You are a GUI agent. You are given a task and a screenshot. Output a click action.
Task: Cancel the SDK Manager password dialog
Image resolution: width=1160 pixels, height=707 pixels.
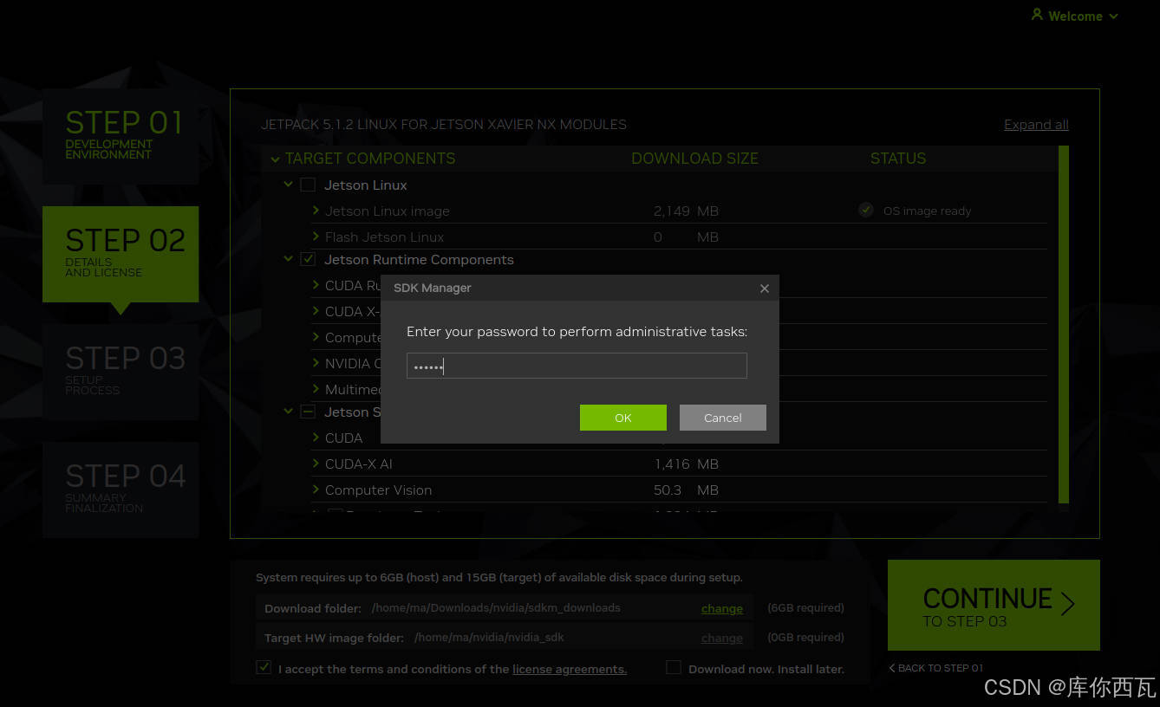coord(722,418)
